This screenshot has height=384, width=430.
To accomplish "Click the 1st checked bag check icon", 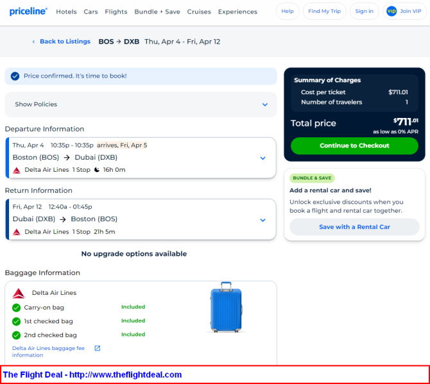I will click(17, 321).
